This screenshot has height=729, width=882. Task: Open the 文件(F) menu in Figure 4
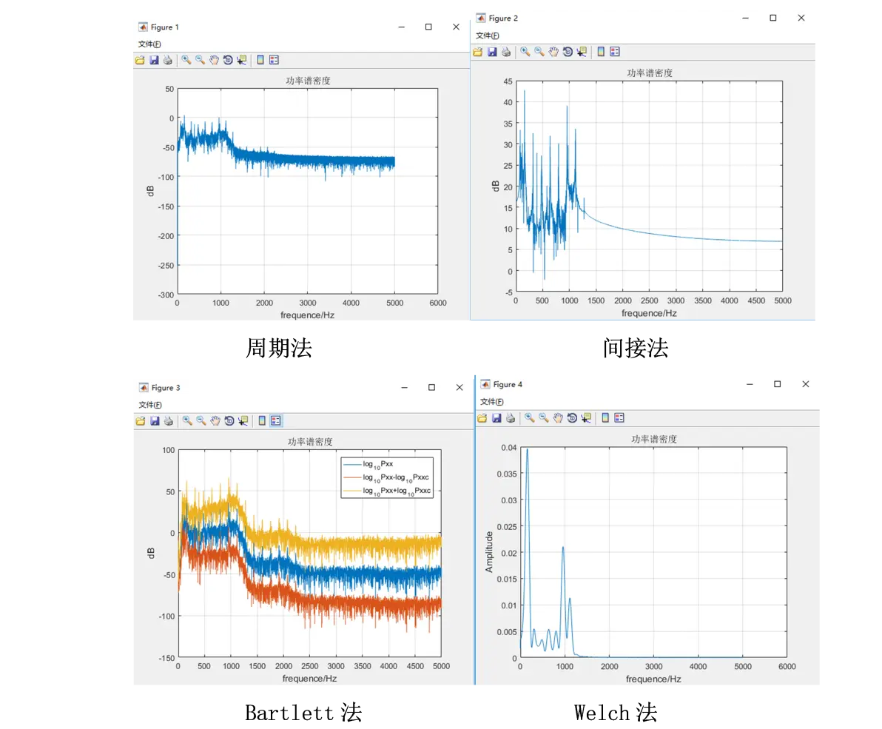[491, 402]
